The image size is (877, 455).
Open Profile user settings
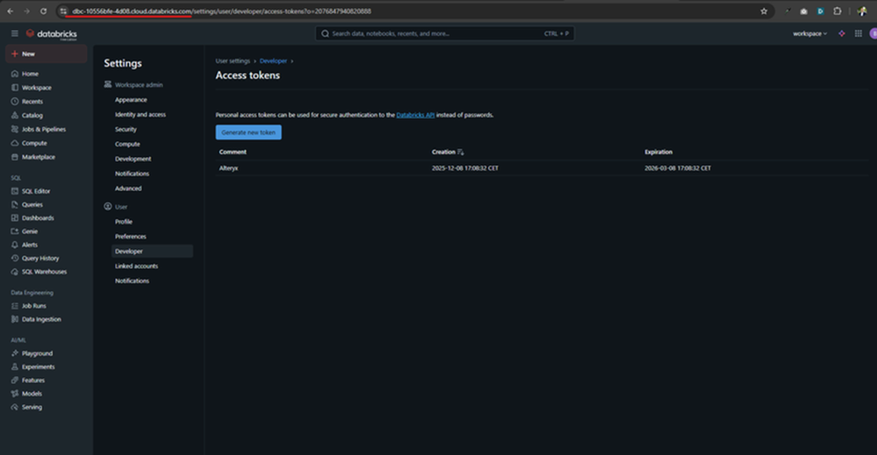pyautogui.click(x=124, y=222)
